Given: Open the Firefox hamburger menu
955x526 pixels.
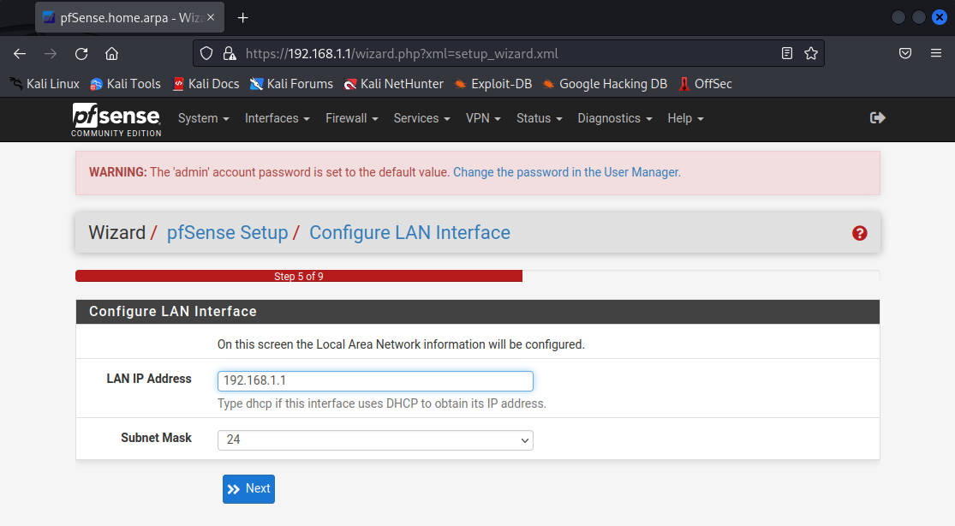Looking at the screenshot, I should (936, 53).
